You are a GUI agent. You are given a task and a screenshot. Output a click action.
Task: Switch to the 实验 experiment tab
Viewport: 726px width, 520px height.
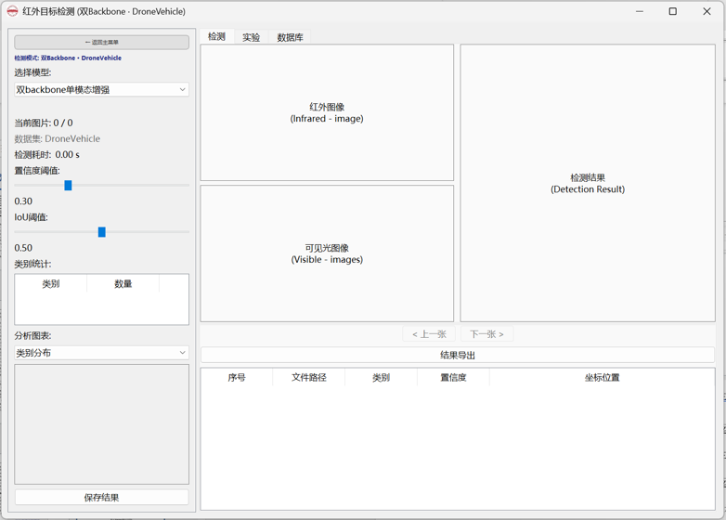(251, 37)
